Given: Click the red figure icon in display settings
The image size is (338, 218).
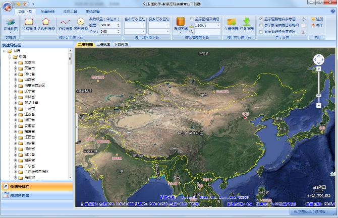Looking at the screenshot, I should pos(303,32).
